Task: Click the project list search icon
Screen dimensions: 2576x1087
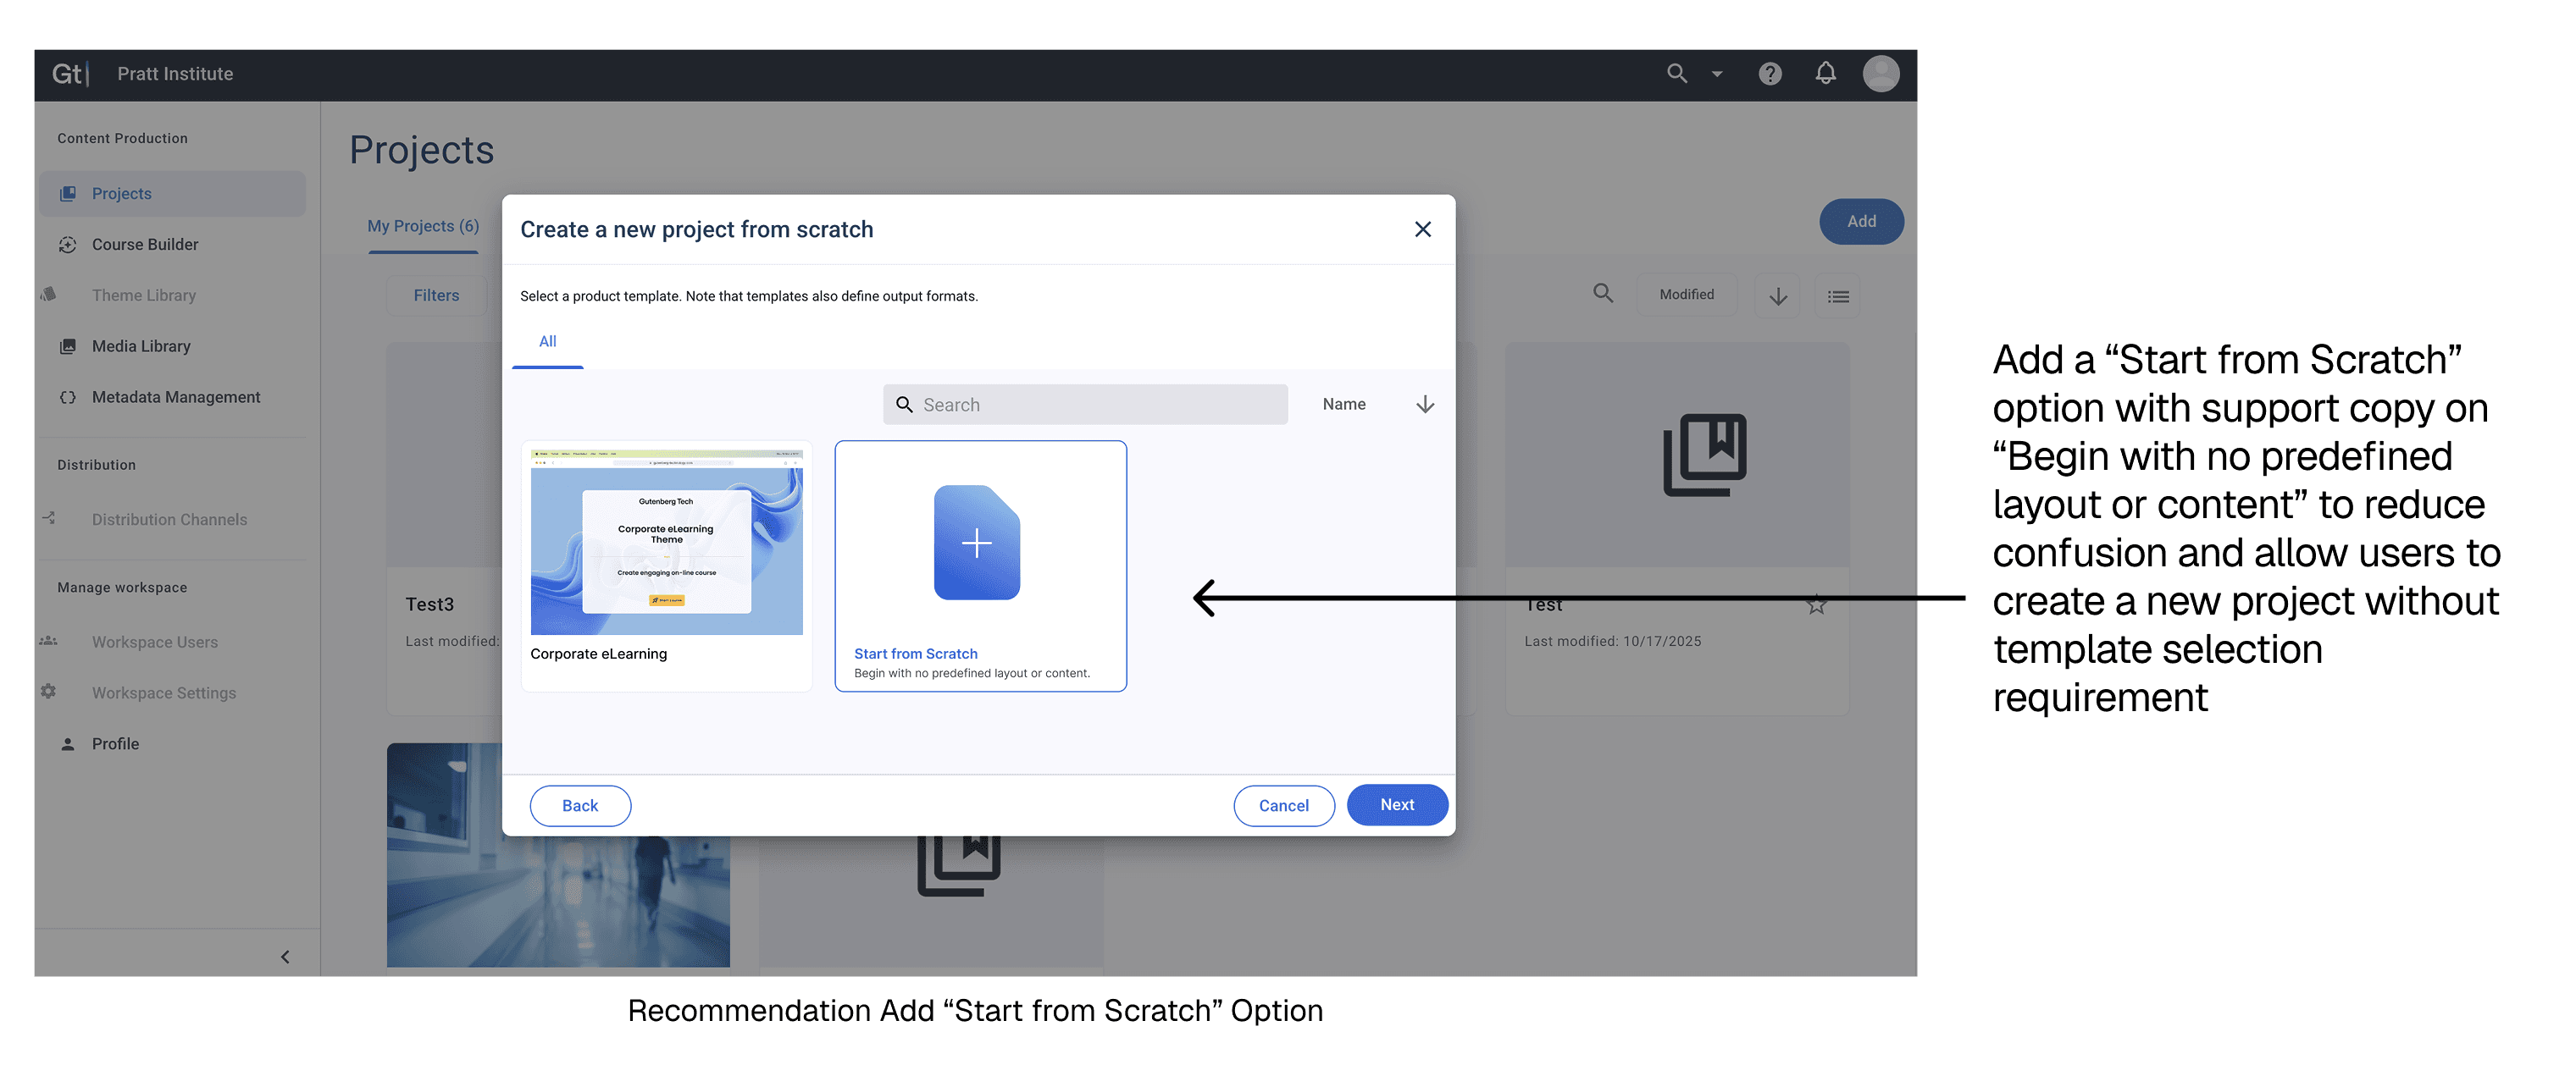Action: coord(1603,294)
